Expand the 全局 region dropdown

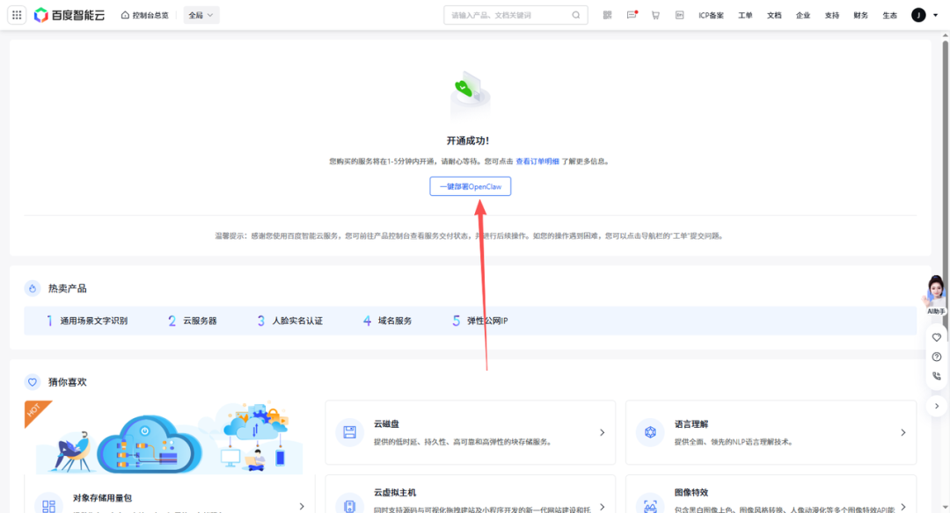[x=201, y=14]
